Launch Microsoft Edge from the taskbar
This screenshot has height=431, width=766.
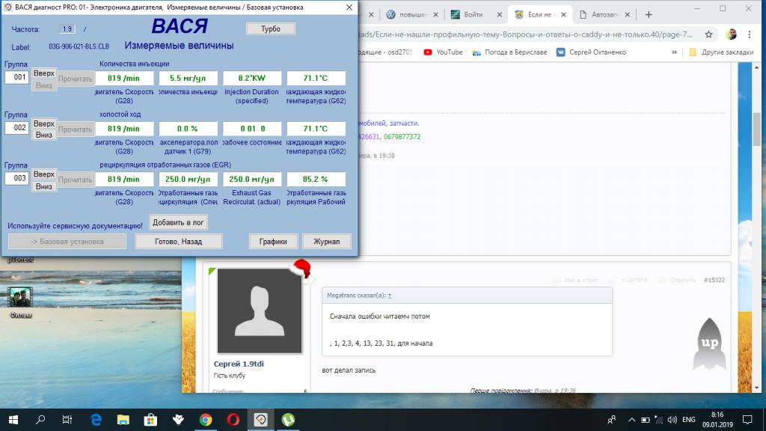[96, 420]
